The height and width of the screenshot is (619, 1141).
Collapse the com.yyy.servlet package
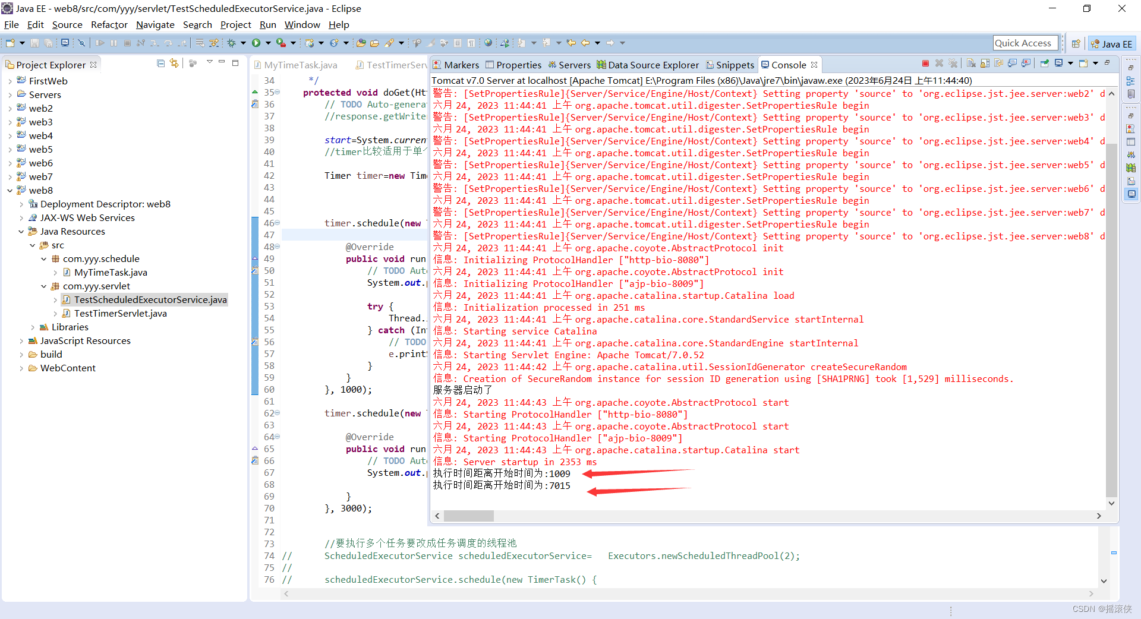44,286
